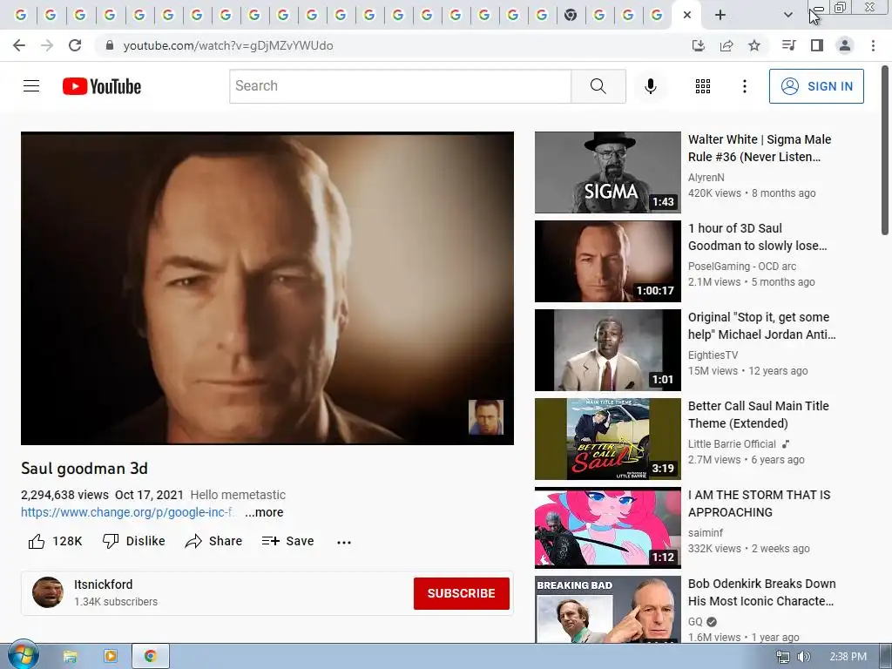
Task: Click the search magnifier button
Action: tap(598, 86)
